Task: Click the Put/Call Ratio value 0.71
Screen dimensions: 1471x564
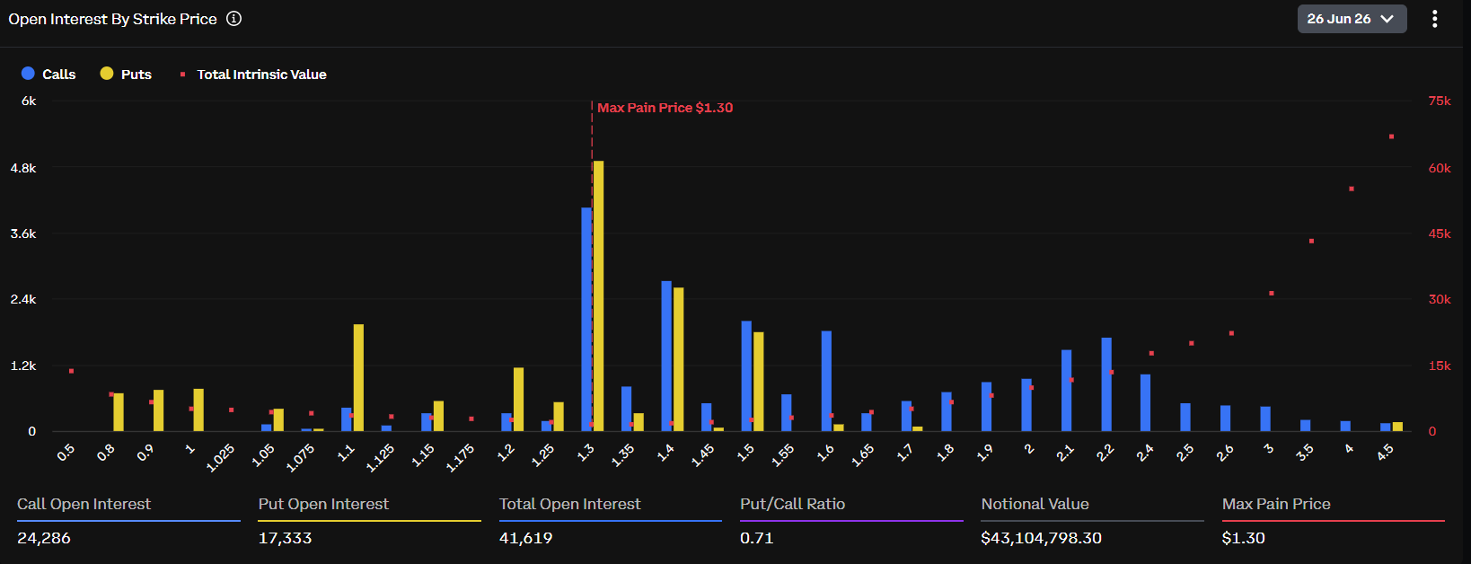Action: click(x=756, y=538)
